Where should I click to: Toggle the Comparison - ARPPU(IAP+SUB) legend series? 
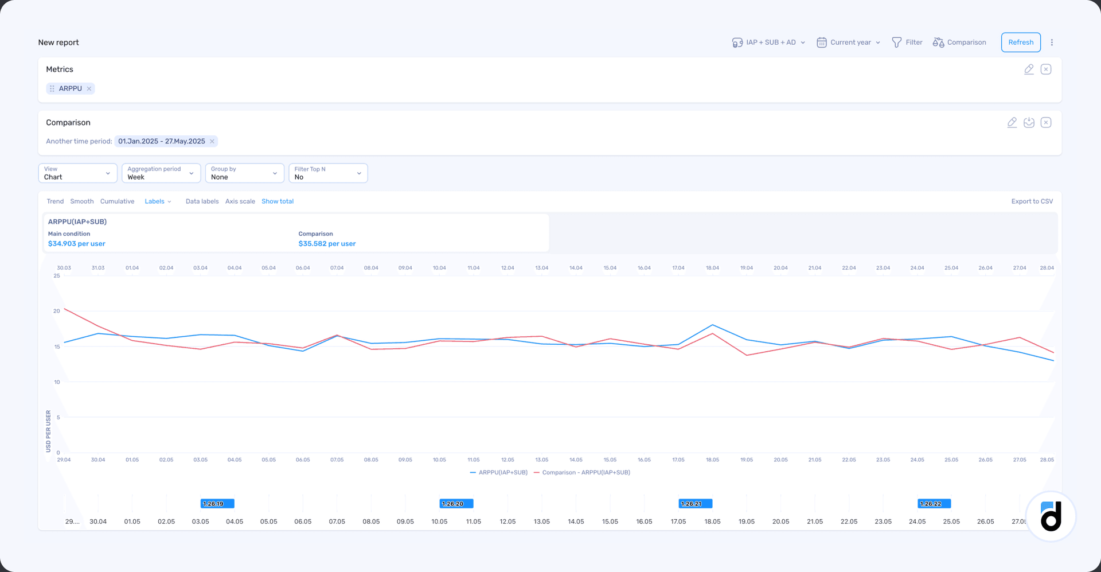point(581,473)
